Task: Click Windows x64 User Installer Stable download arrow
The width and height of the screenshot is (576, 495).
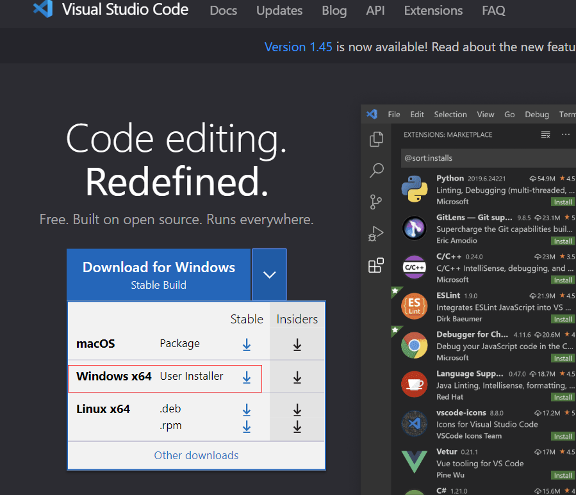Action: tap(247, 377)
